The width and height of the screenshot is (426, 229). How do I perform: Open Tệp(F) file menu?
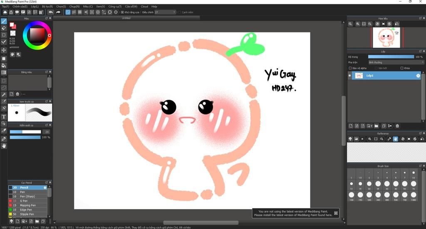pos(5,7)
